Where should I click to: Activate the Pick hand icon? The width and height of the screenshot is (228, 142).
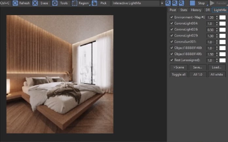pyautogui.click(x=94, y=3)
